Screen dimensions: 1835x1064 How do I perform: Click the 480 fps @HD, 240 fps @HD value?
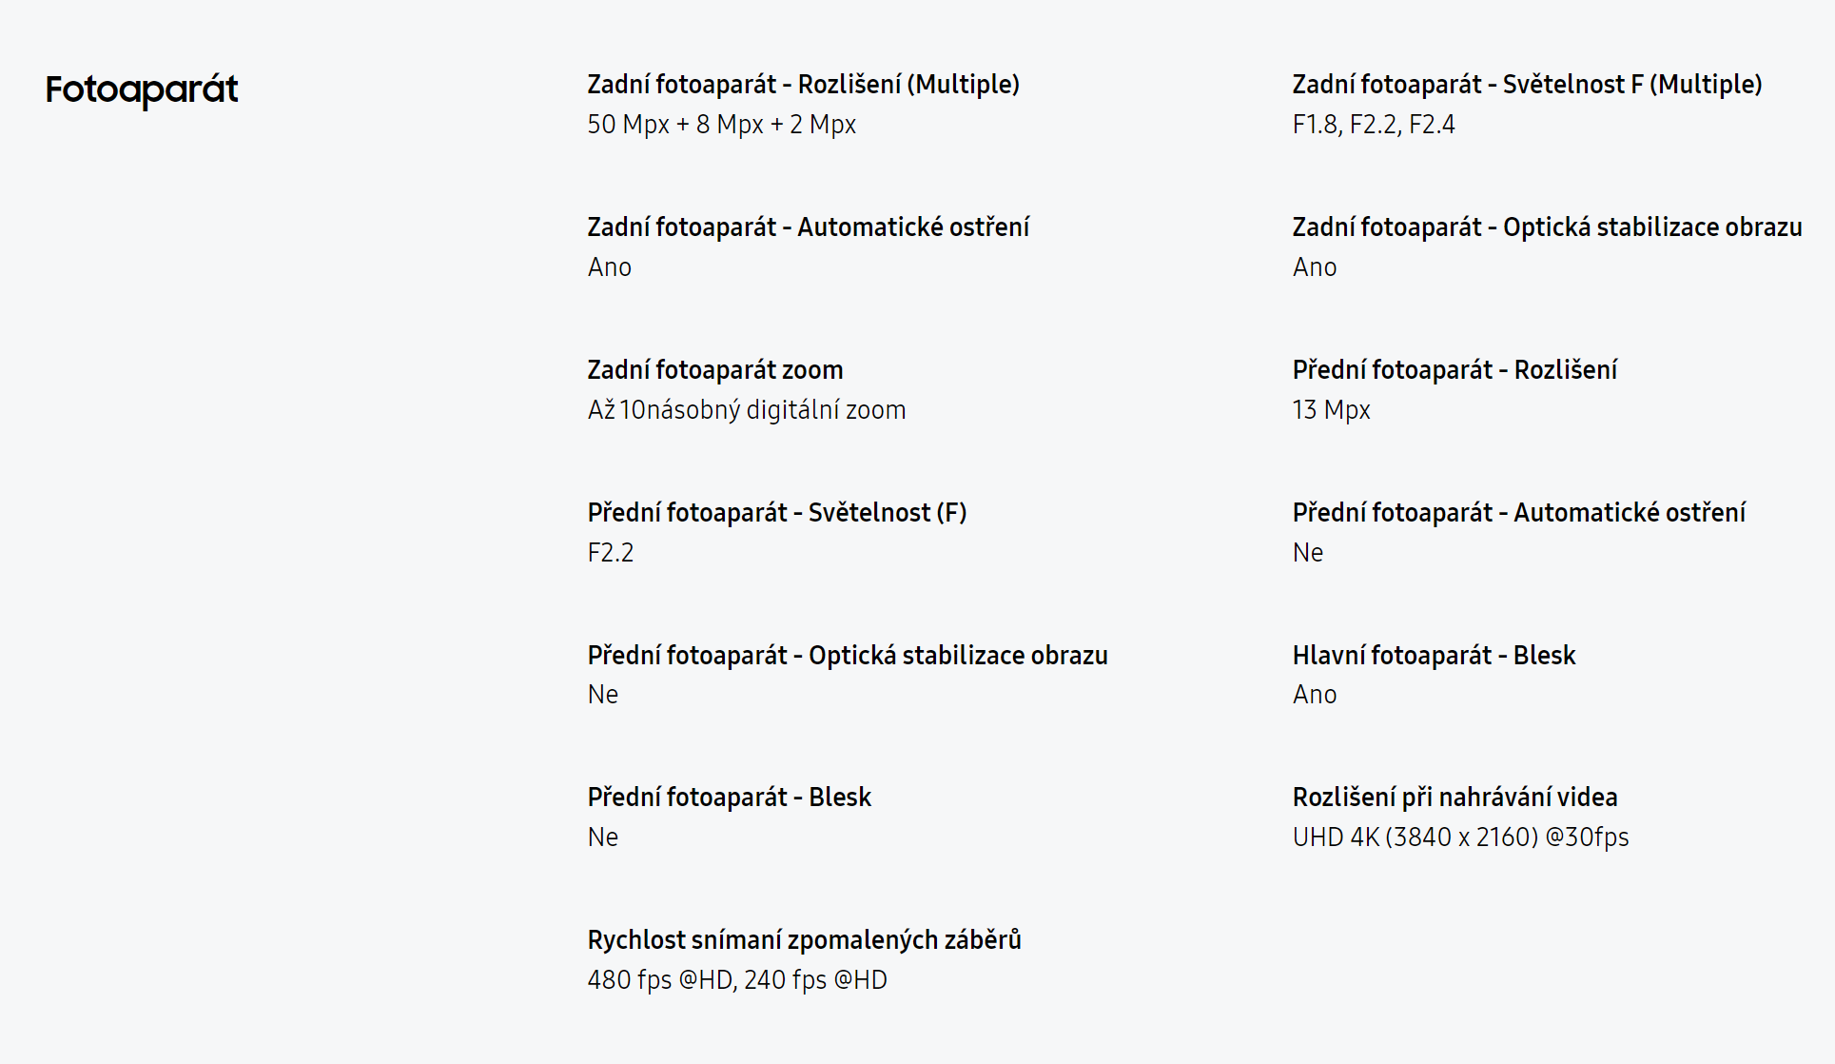click(736, 980)
